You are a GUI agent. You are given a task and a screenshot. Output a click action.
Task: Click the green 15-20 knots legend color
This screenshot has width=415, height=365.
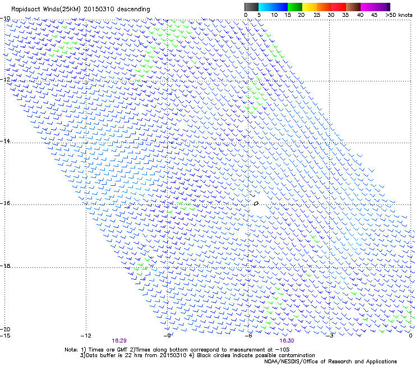coord(295,7)
